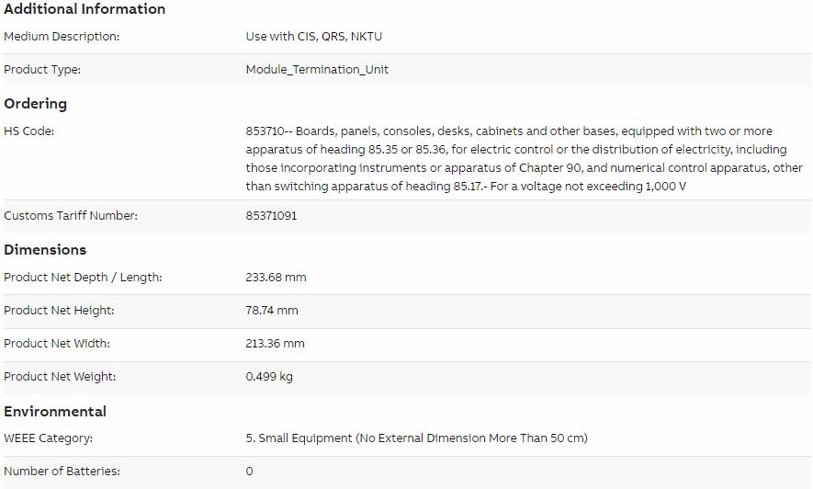Click the 78.74 mm height value

(x=272, y=311)
